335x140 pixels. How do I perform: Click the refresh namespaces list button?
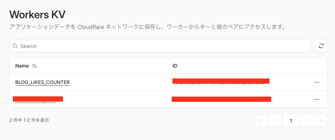(x=321, y=46)
